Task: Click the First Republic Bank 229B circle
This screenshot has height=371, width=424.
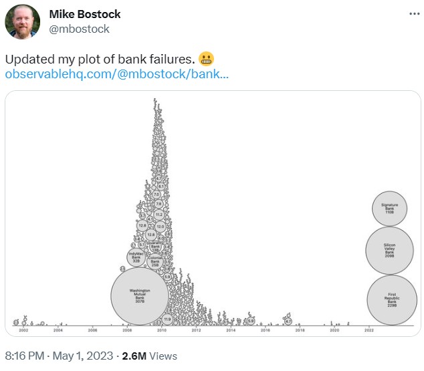Action: click(392, 300)
